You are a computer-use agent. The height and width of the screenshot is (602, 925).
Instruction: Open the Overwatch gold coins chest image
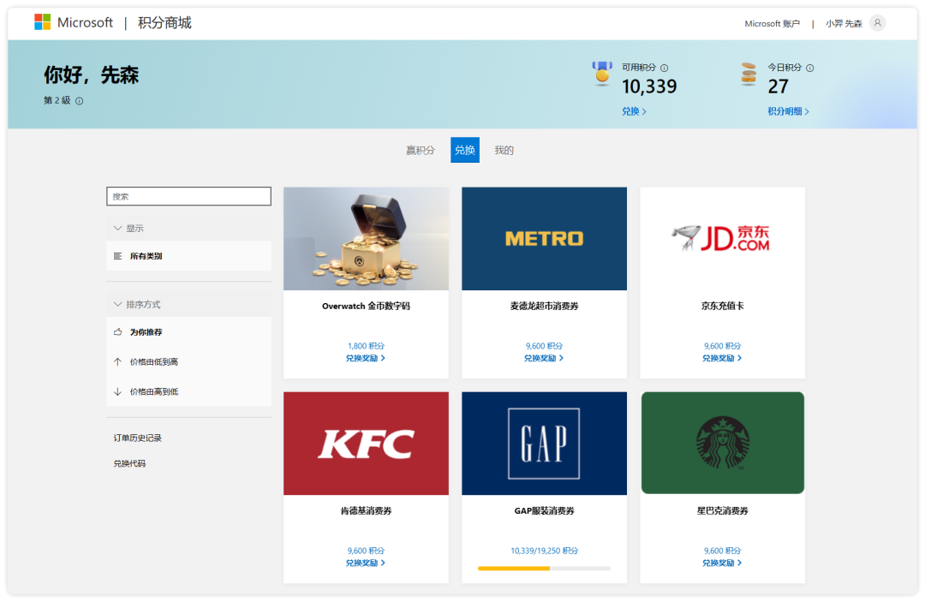366,239
